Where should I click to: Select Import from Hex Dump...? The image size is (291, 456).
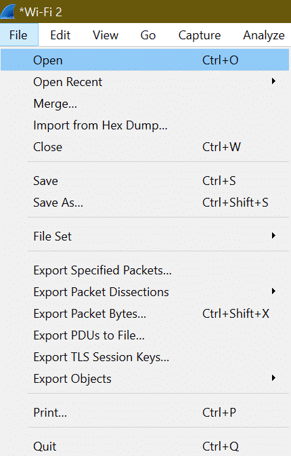(x=145, y=125)
